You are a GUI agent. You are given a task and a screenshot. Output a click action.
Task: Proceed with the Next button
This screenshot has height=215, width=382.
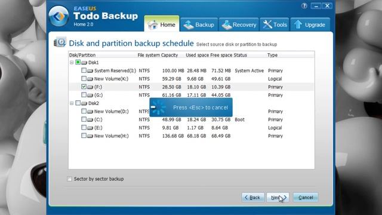[x=278, y=197]
